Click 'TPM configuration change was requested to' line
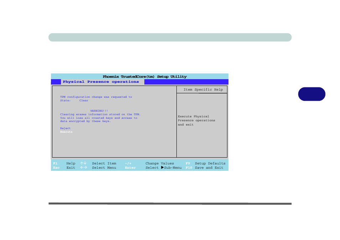The width and height of the screenshot is (340, 240). [96, 97]
